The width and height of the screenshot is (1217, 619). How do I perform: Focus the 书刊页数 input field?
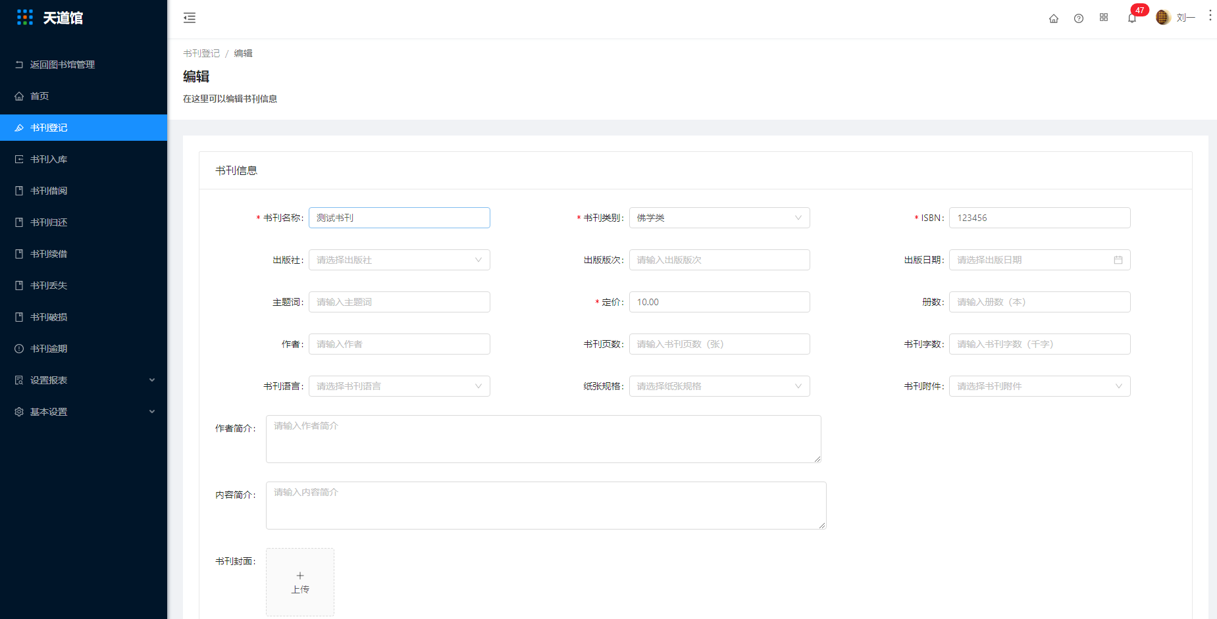coord(719,344)
